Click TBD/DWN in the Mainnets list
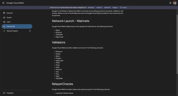Image resolution: width=178 pixels, height=96 pixels. (x=59, y=35)
